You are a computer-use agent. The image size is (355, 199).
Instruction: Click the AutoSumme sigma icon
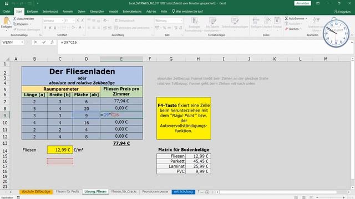[x=286, y=18]
